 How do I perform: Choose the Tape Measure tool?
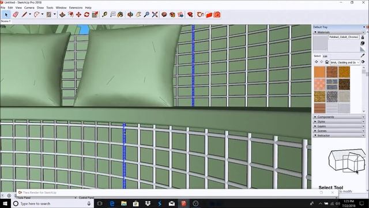[105, 14]
